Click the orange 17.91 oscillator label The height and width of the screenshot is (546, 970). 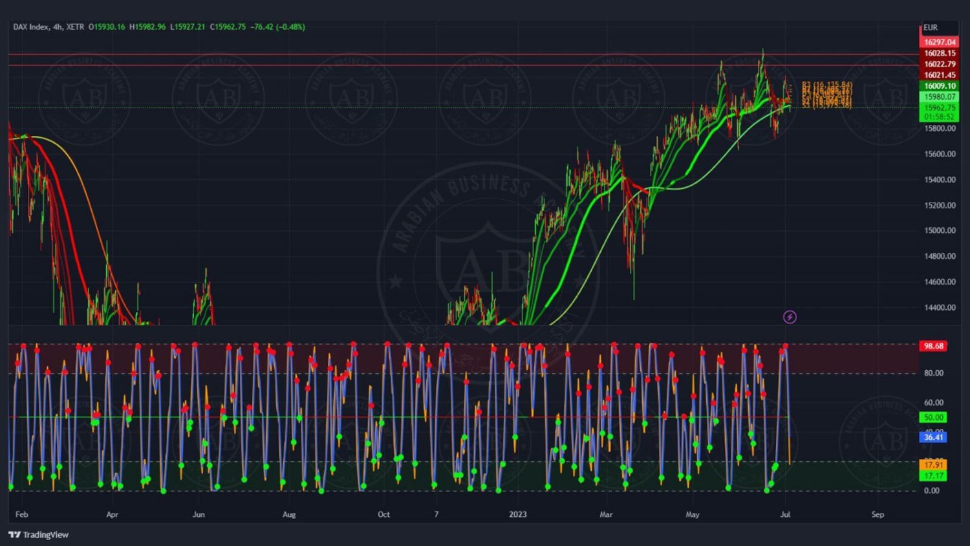coord(933,464)
